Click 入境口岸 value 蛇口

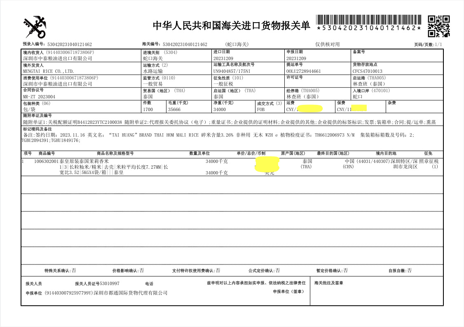(x=357, y=97)
